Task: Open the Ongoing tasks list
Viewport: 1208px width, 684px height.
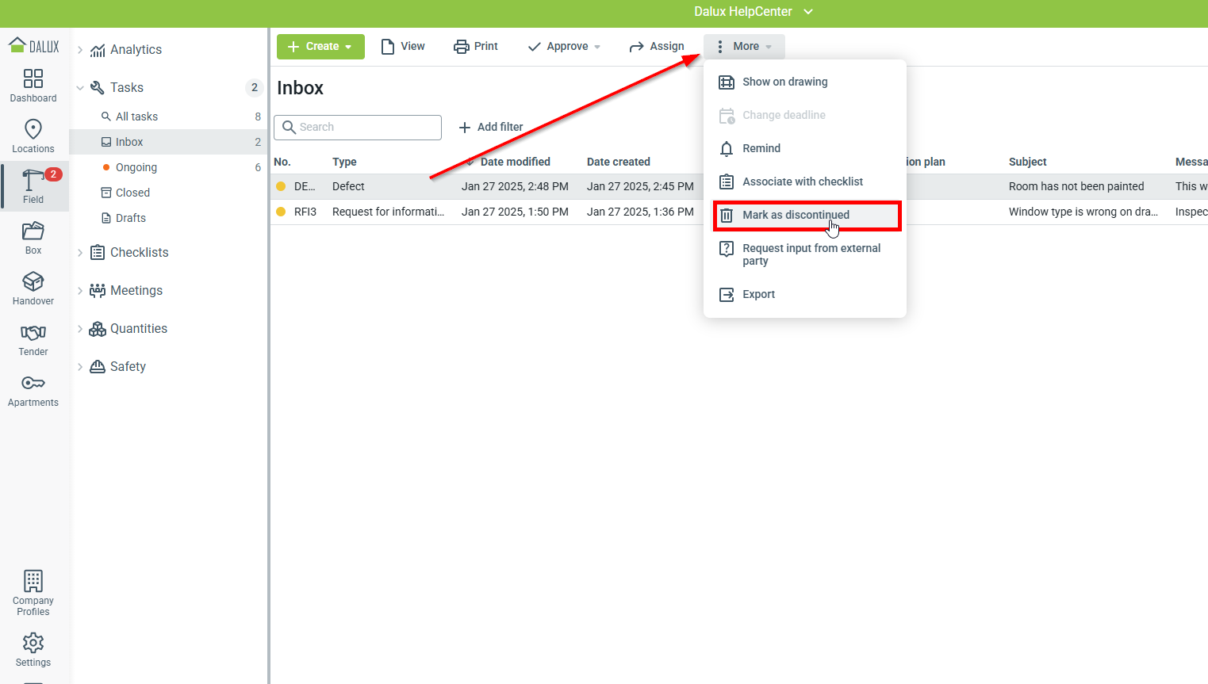Action: point(136,167)
